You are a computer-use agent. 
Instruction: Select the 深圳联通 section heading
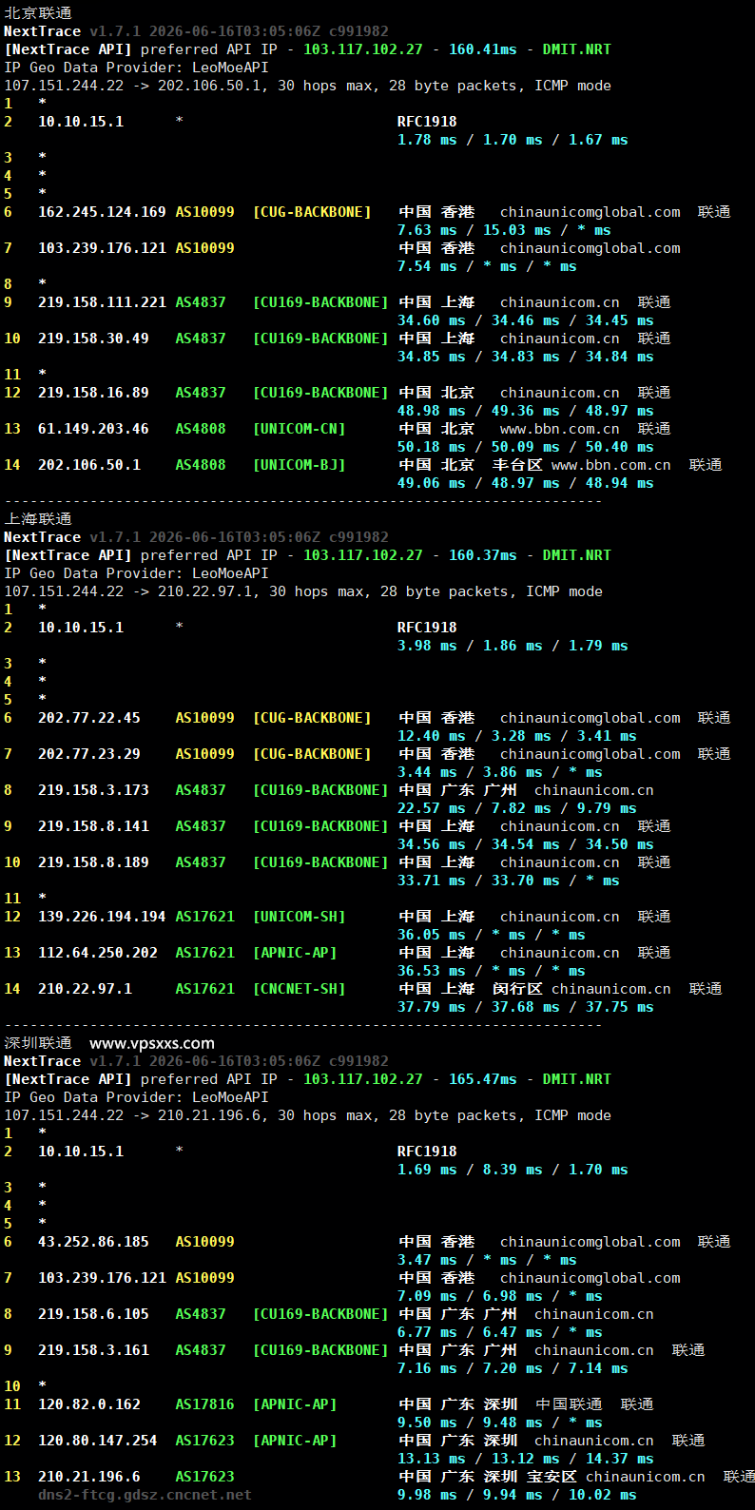tap(38, 1043)
